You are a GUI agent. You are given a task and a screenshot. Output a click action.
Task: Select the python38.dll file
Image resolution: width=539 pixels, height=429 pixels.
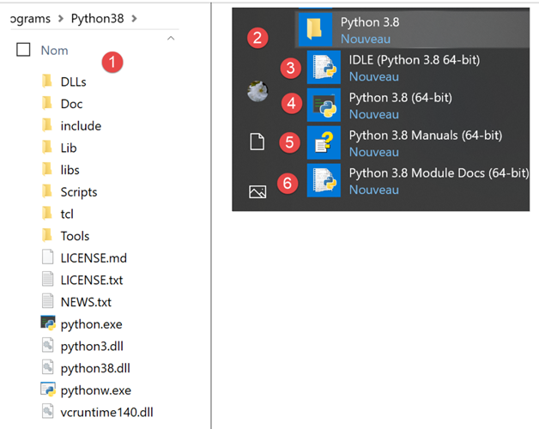(94, 368)
